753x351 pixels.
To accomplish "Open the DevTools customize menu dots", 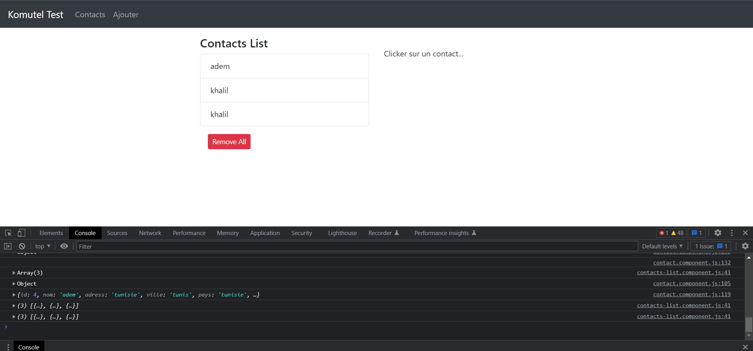I will (732, 233).
